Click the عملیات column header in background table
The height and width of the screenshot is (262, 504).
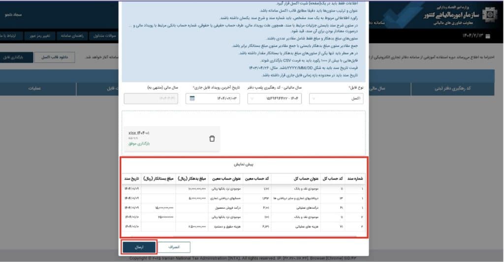click(34, 89)
